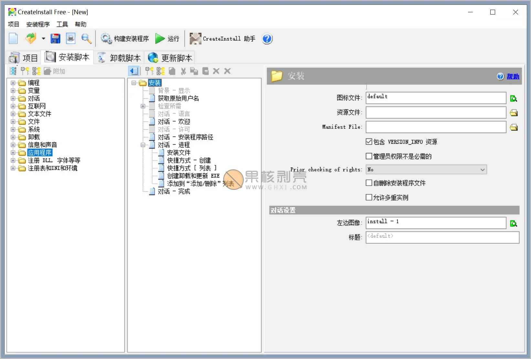Click the print icon in the toolbar
Screen dimensions: 531x359
(70, 38)
